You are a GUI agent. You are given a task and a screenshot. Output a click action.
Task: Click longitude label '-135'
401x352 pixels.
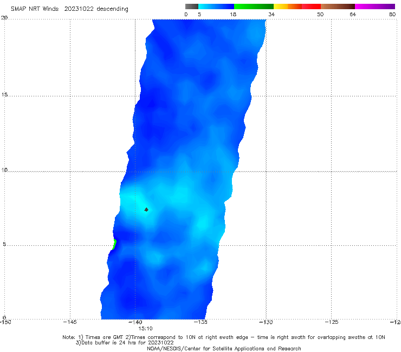point(200,322)
